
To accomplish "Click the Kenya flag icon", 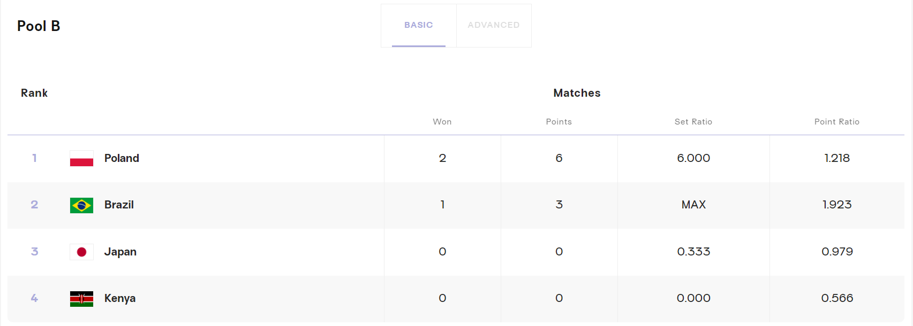I will tap(81, 299).
